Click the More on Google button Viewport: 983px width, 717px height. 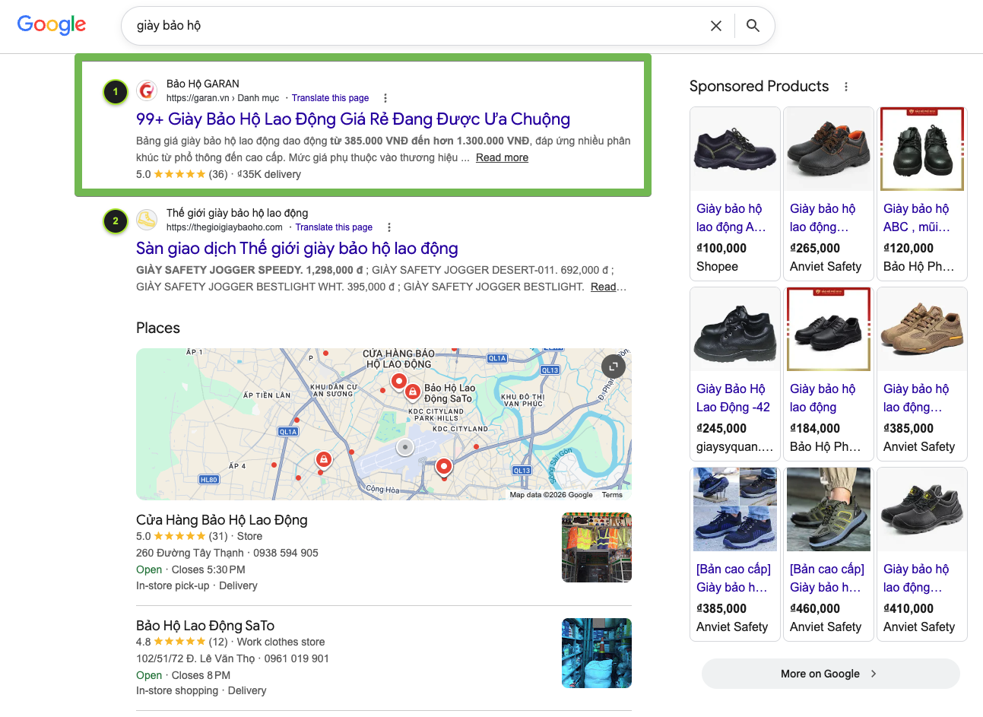coord(830,674)
